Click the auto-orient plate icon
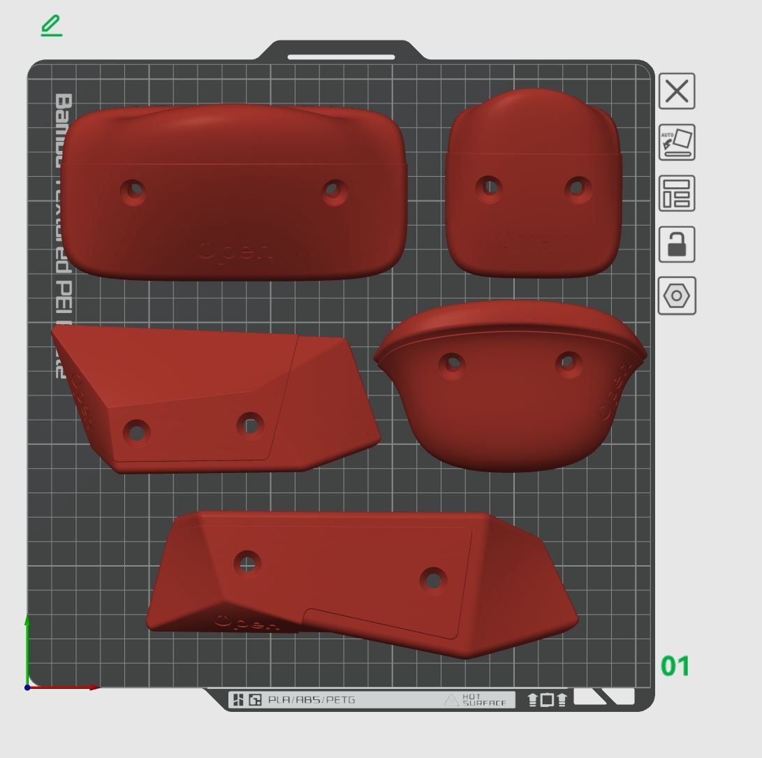The width and height of the screenshot is (762, 758). [x=675, y=143]
